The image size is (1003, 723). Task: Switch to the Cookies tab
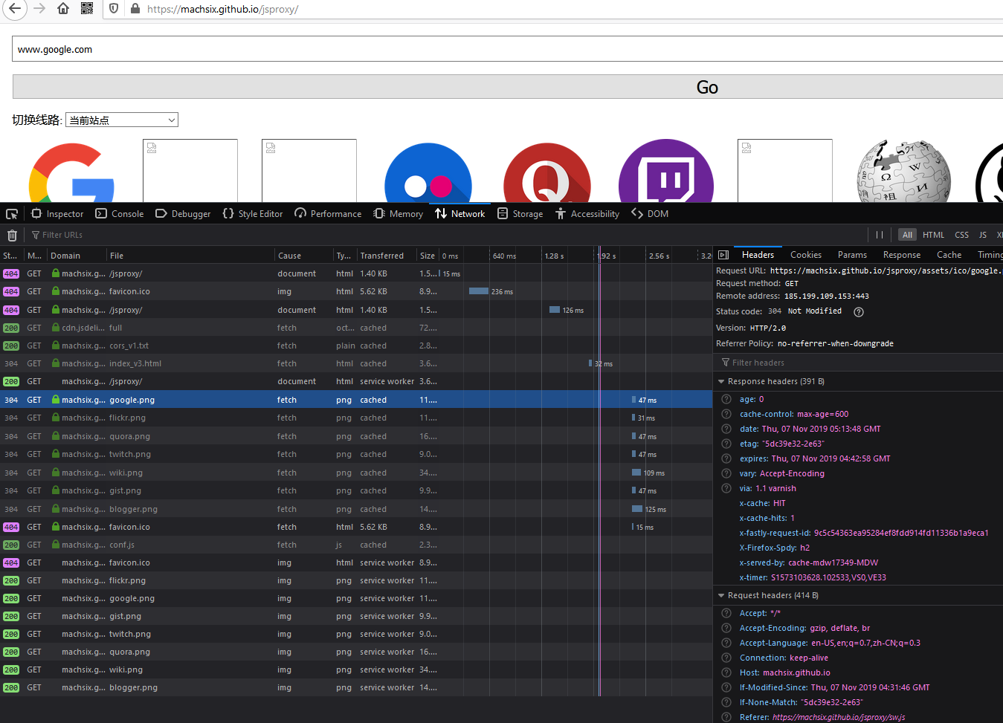805,254
